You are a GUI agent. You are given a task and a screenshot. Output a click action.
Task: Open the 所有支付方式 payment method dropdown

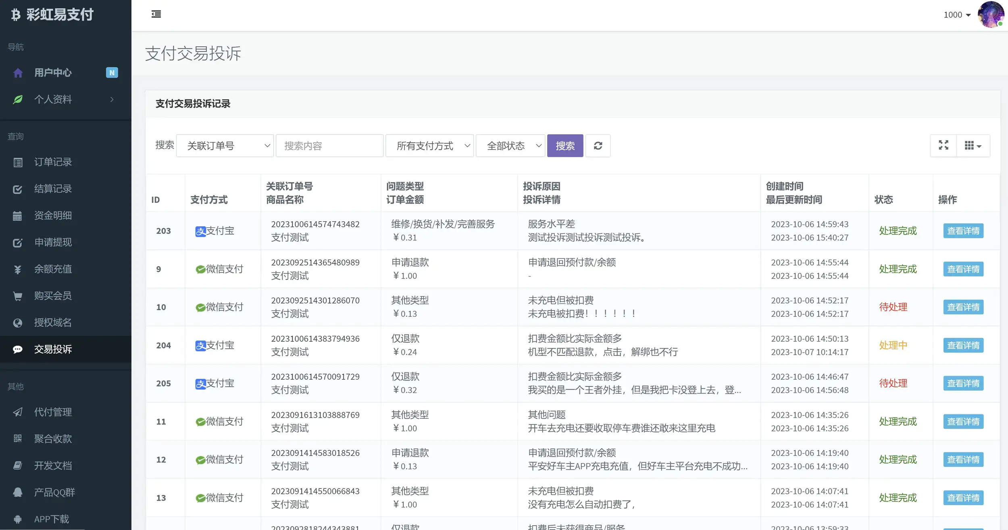click(x=429, y=145)
